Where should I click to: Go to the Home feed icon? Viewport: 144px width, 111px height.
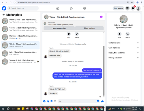click(x=58, y=8)
